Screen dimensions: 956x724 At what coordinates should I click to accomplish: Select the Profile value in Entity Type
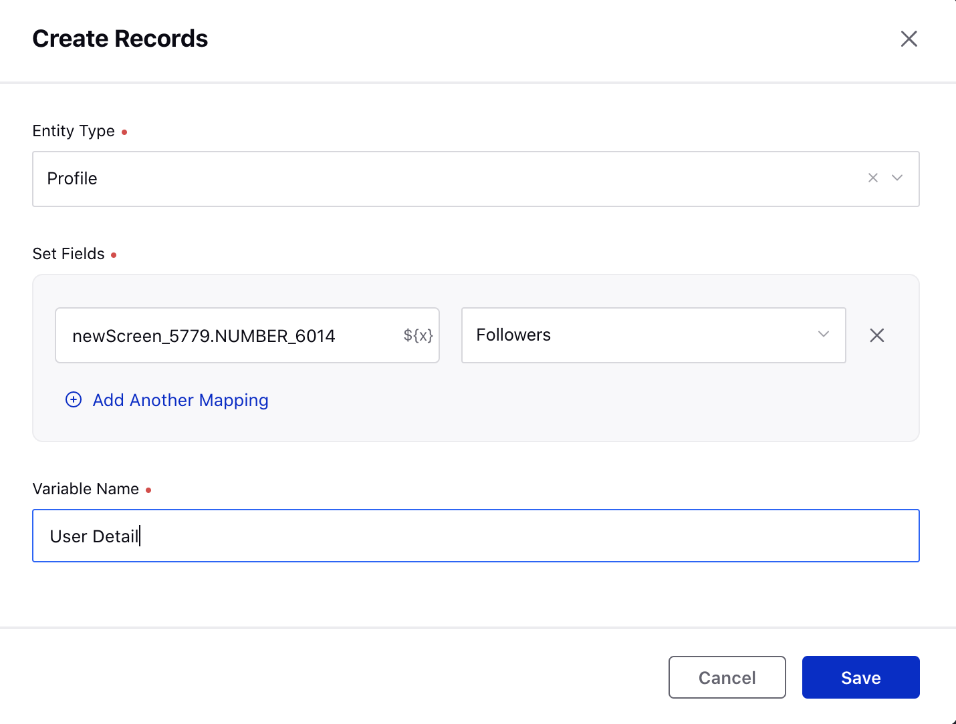(x=72, y=178)
